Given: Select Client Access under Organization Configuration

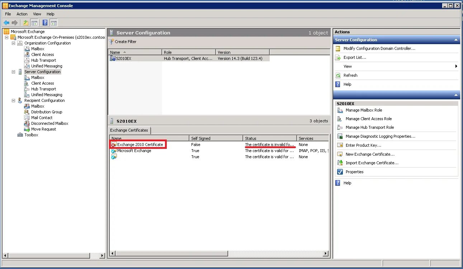Looking at the screenshot, I should click(x=42, y=55).
